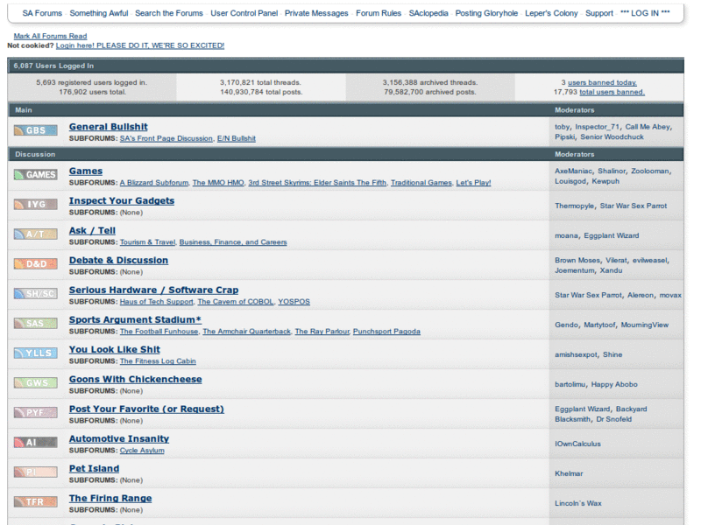Open The Fitness Log Cabin subforum

158,361
